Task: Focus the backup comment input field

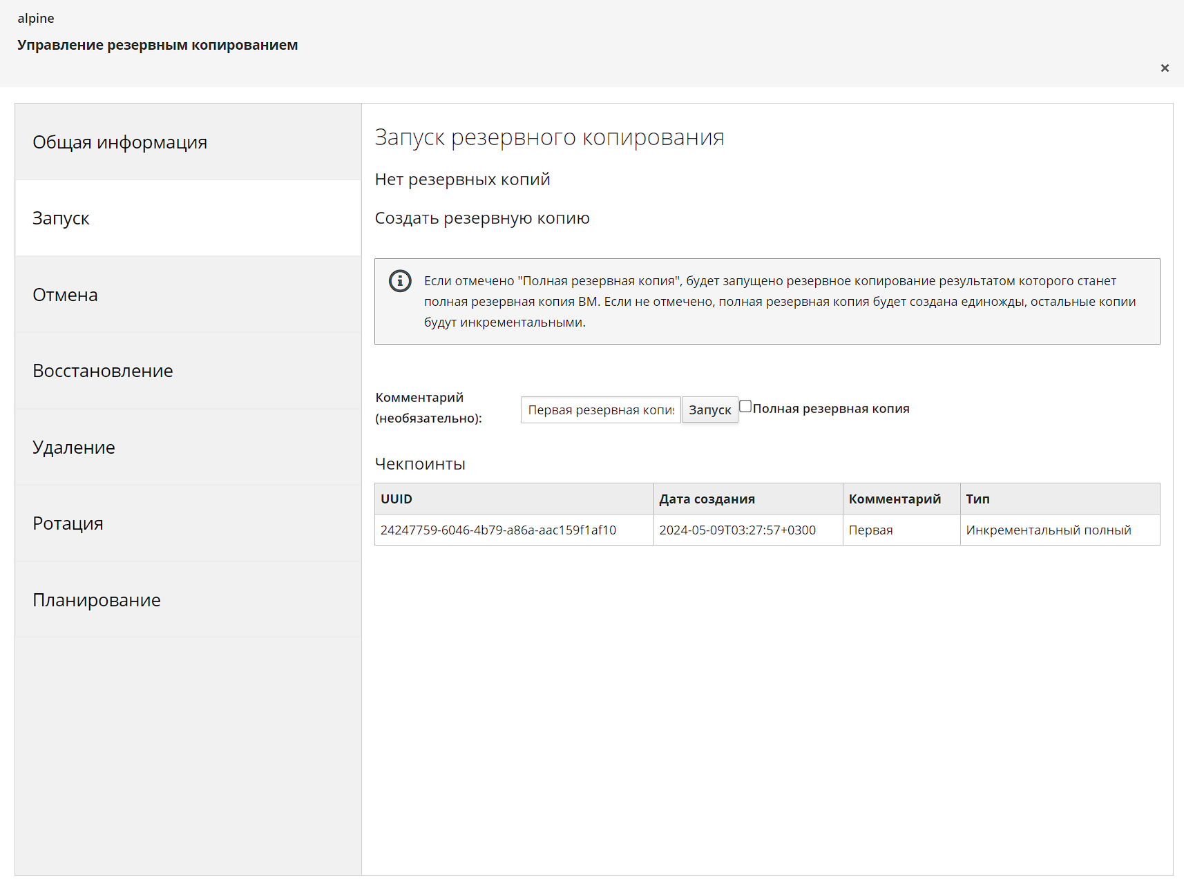Action: click(600, 410)
